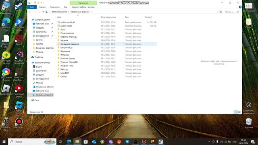
Task: Click the green Управление contextual tab
Action: tap(83, 3)
